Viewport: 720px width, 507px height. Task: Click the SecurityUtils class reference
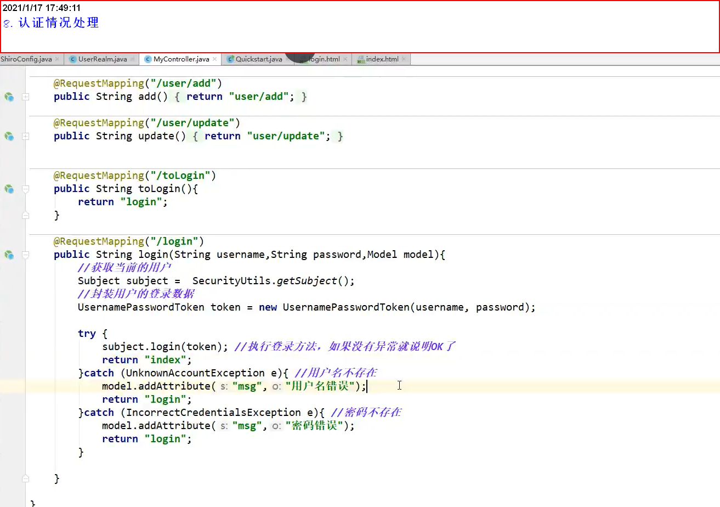click(231, 281)
